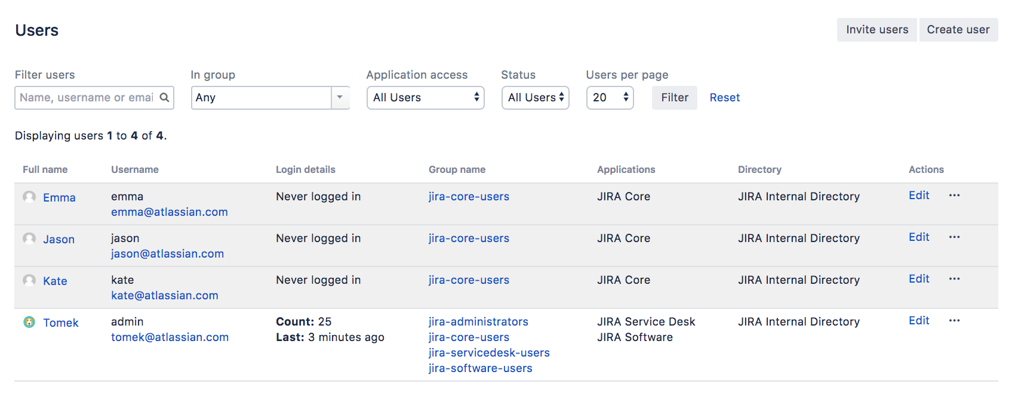Click the Reset link
Image resolution: width=1015 pixels, height=415 pixels.
tap(724, 98)
